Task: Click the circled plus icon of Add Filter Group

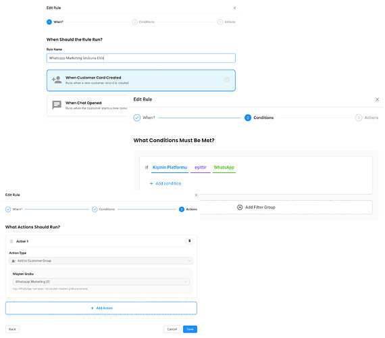Action: click(x=240, y=208)
